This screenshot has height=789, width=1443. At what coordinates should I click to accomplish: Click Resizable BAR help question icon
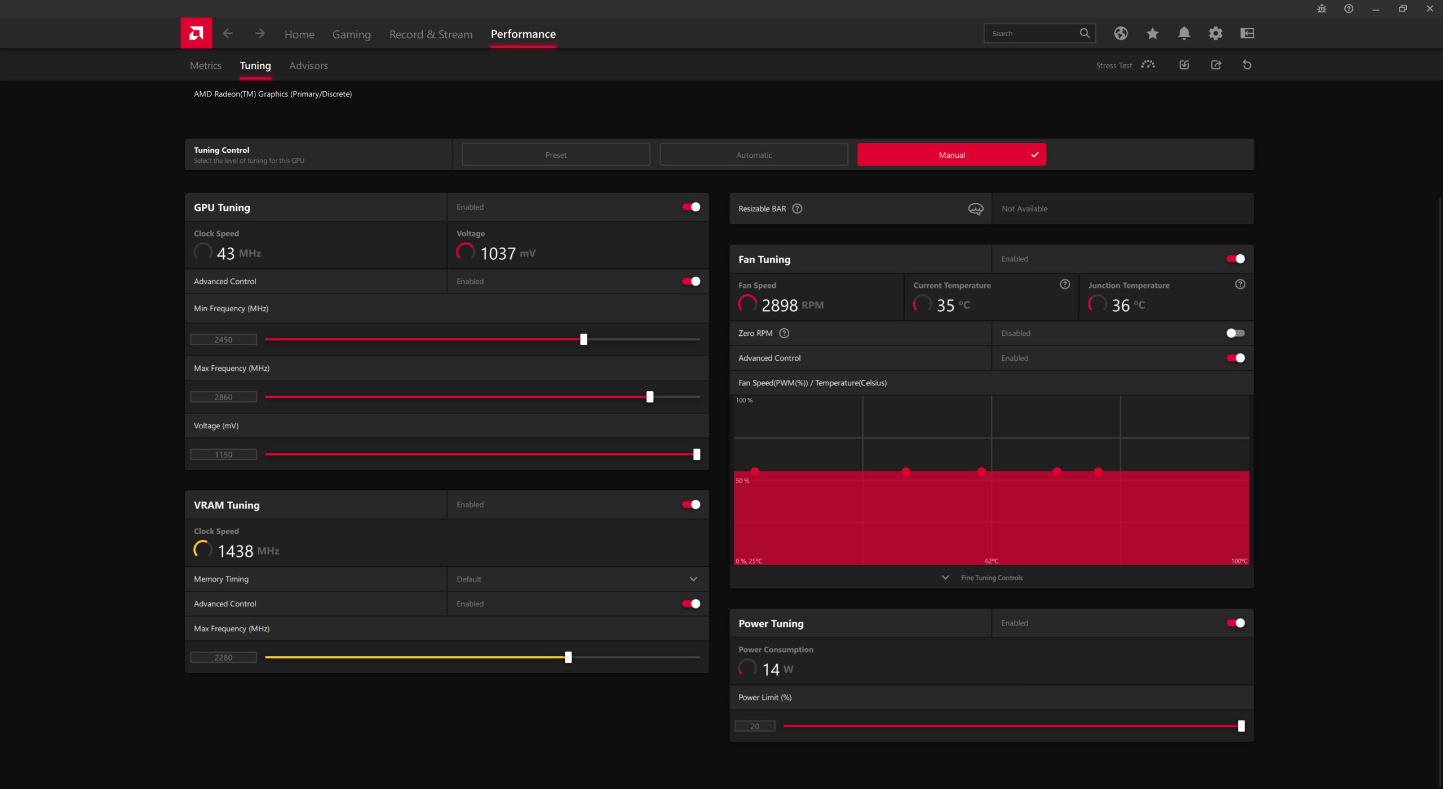pos(797,209)
